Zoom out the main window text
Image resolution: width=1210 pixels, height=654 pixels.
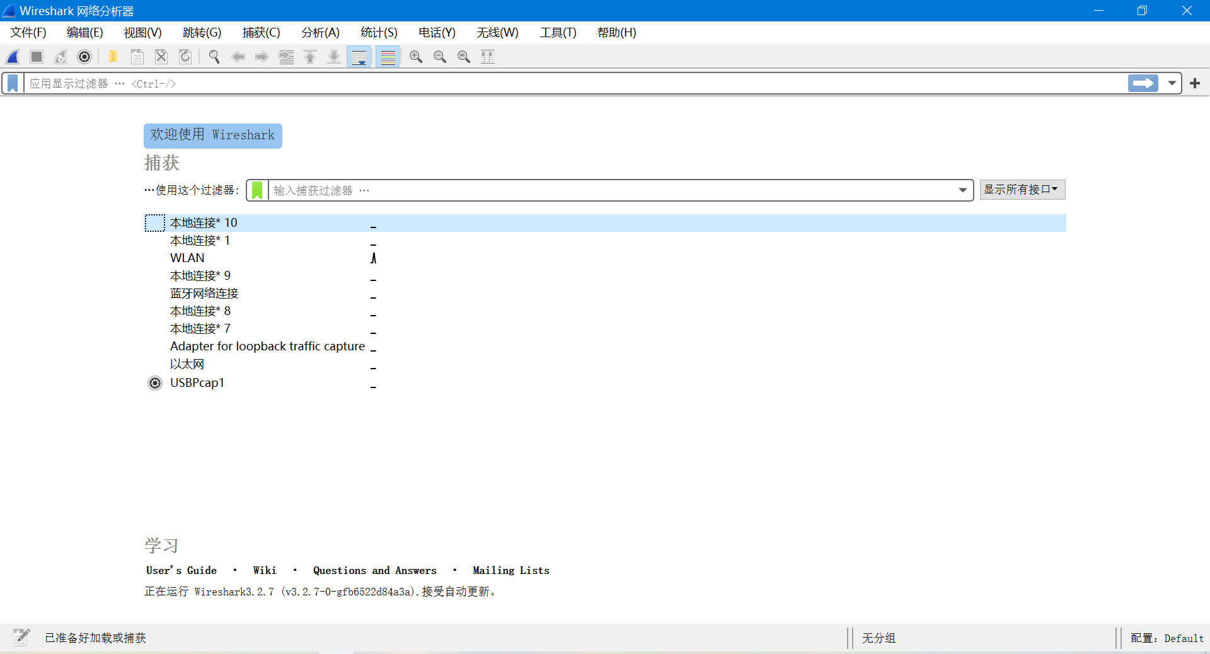tap(440, 57)
